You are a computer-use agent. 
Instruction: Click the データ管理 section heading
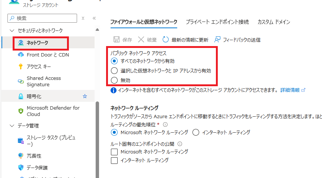point(28,126)
